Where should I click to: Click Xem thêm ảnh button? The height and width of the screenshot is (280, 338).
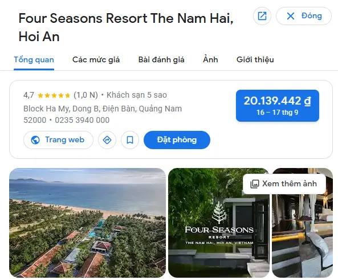pos(284,184)
